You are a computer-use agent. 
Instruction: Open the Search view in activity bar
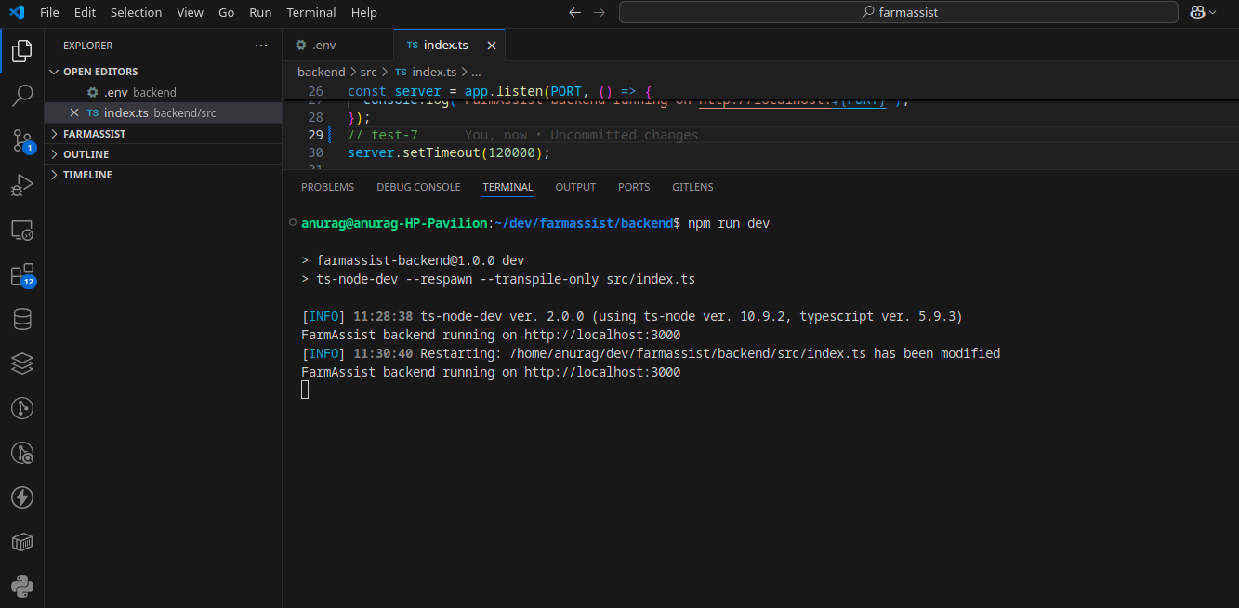pyautogui.click(x=22, y=95)
